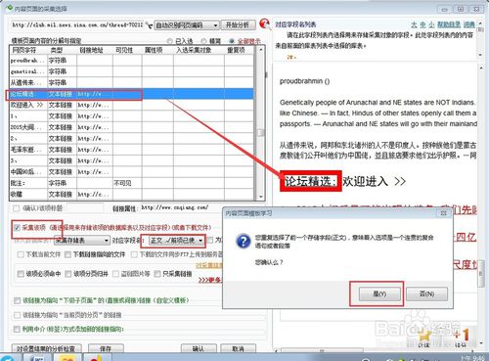The width and height of the screenshot is (489, 361).
Task: Click the table scrollbar up arrow
Action: (260, 50)
